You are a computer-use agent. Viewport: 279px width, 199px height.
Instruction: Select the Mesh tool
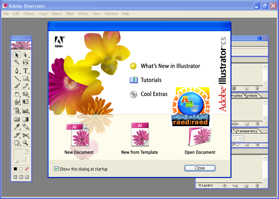click(x=17, y=119)
